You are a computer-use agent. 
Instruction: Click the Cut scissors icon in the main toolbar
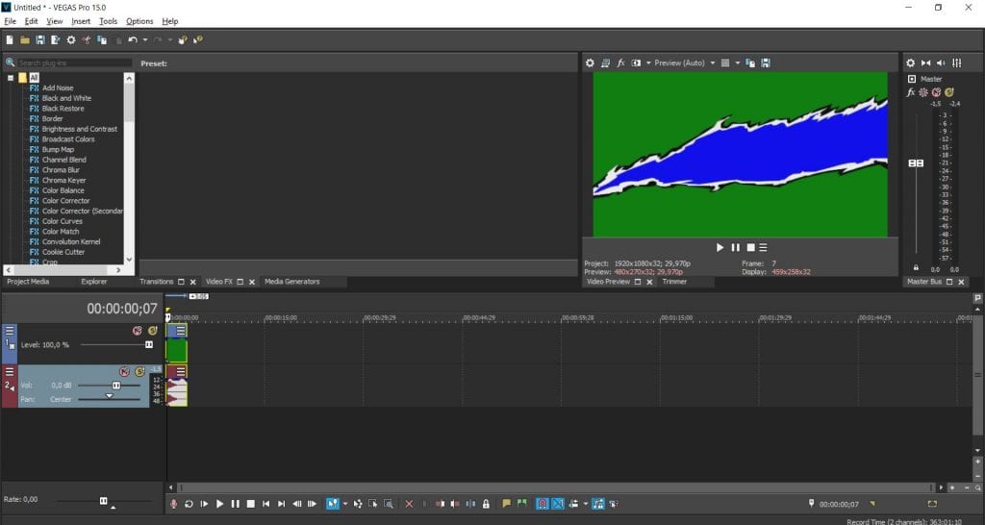86,40
